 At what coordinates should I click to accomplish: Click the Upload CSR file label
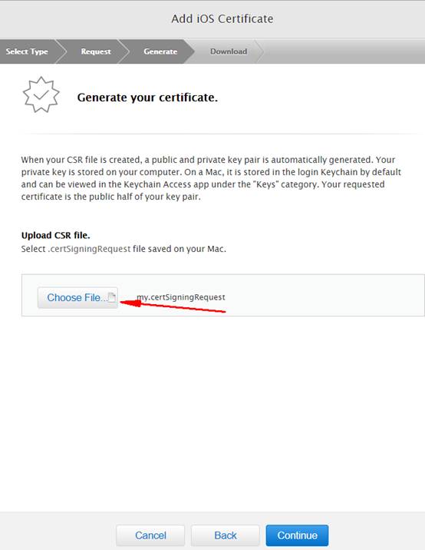point(56,235)
